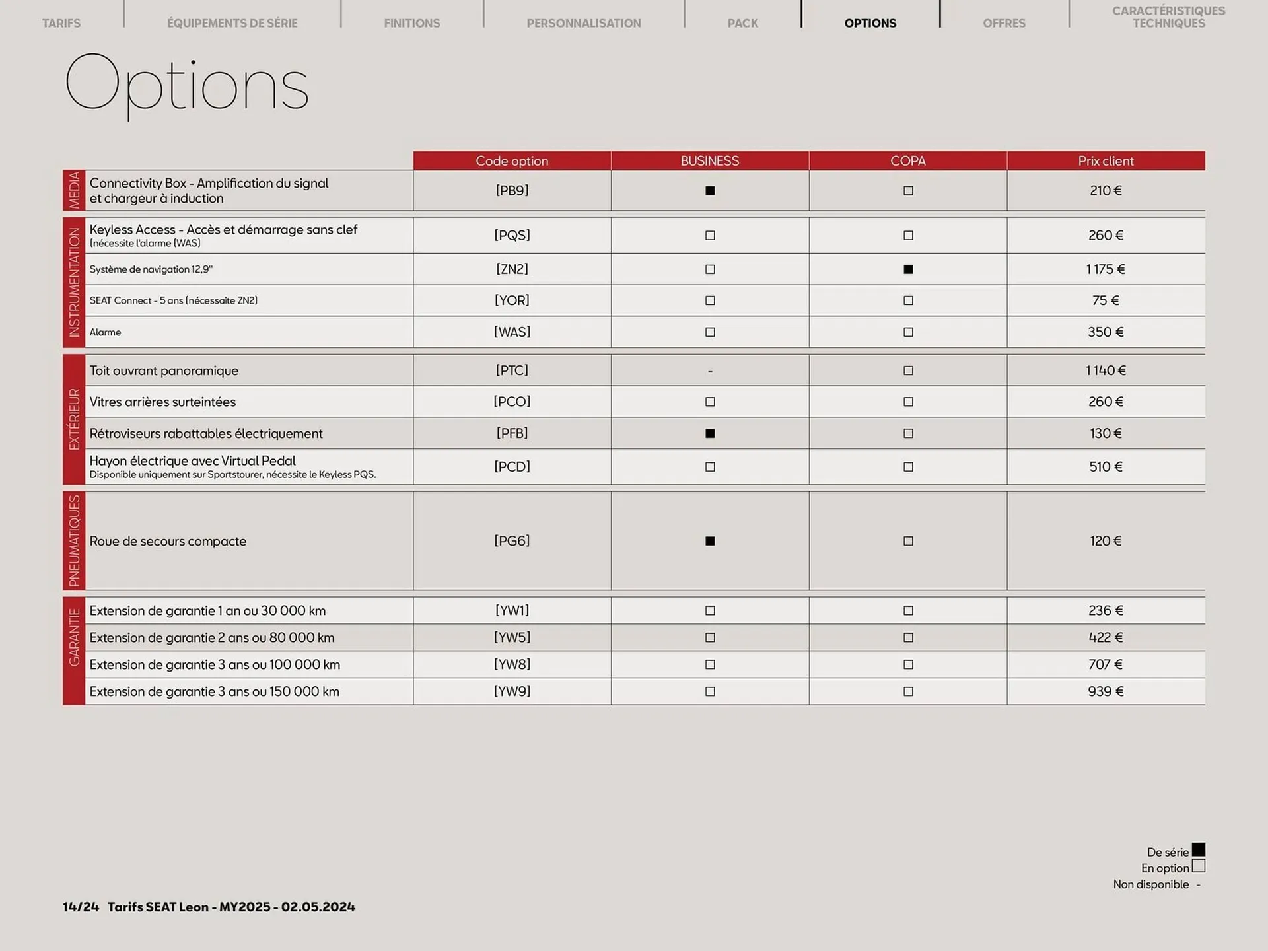This screenshot has height=951, width=1268.
Task: Click option code [PQS]
Action: pyautogui.click(x=512, y=236)
